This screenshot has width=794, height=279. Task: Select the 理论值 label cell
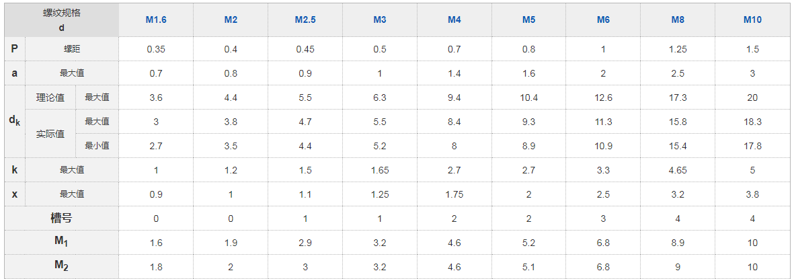click(x=50, y=97)
